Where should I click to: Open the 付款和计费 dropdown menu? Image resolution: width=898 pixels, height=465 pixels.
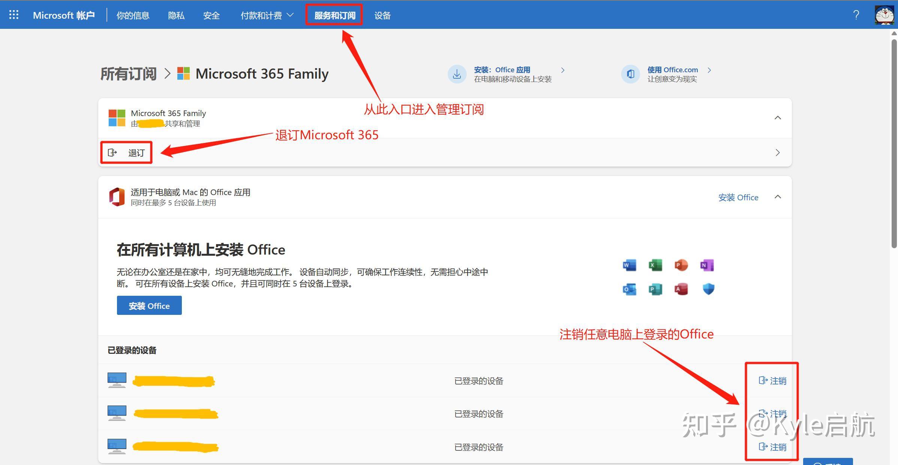[x=267, y=15]
